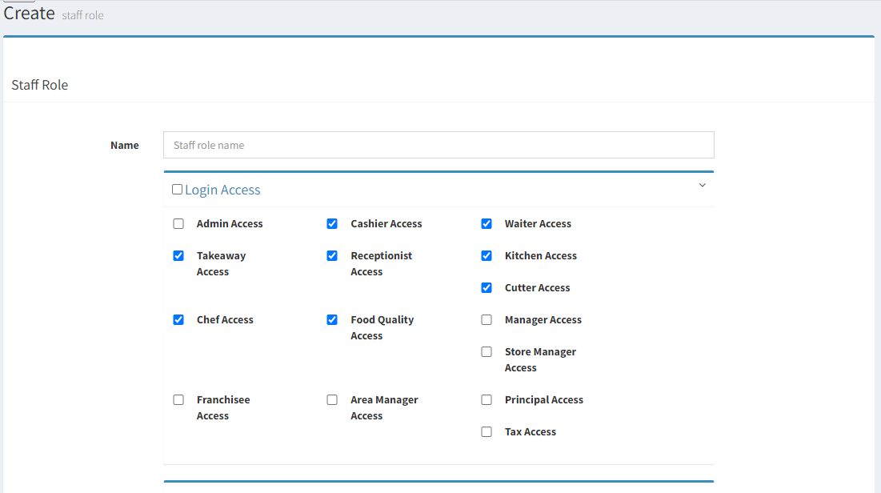Image resolution: width=881 pixels, height=493 pixels.
Task: Click the Staff role name input field
Action: pos(438,145)
